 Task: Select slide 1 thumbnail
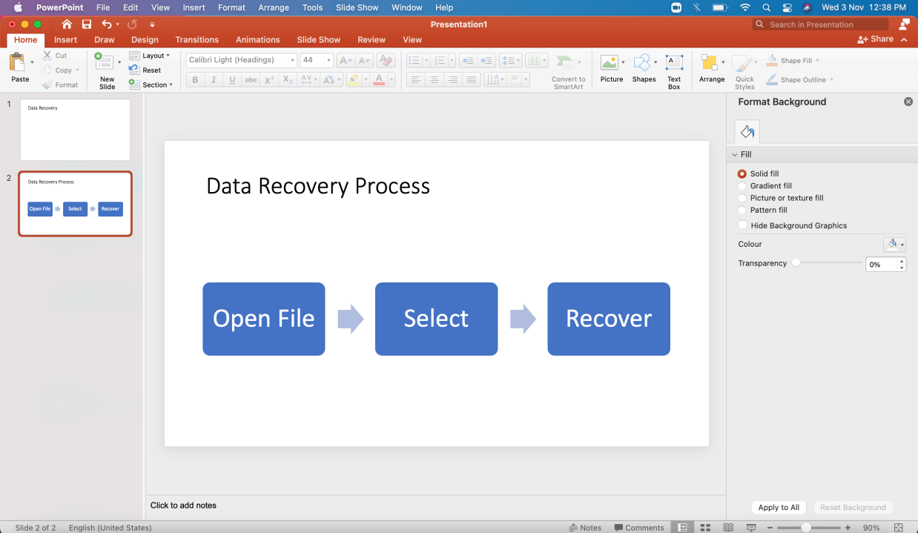[x=75, y=129]
